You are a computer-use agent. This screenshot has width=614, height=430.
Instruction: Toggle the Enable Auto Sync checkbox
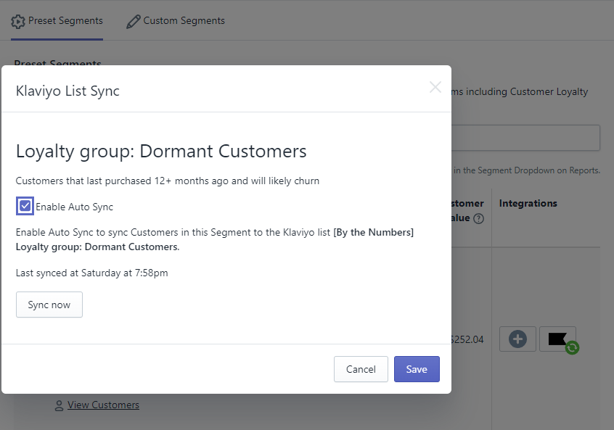click(x=25, y=206)
